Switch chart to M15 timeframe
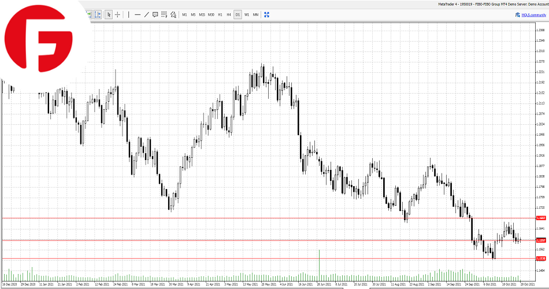 click(x=202, y=14)
